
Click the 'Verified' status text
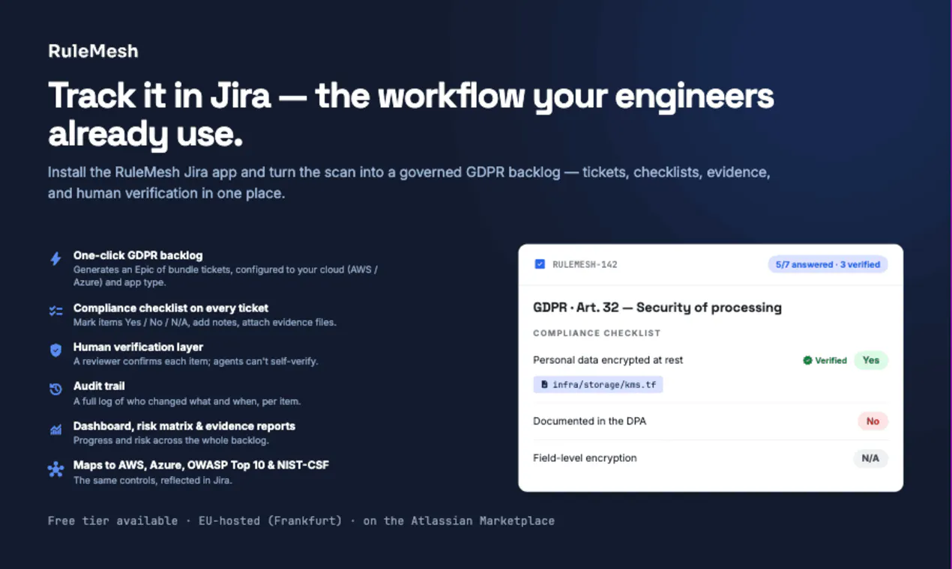(x=831, y=360)
